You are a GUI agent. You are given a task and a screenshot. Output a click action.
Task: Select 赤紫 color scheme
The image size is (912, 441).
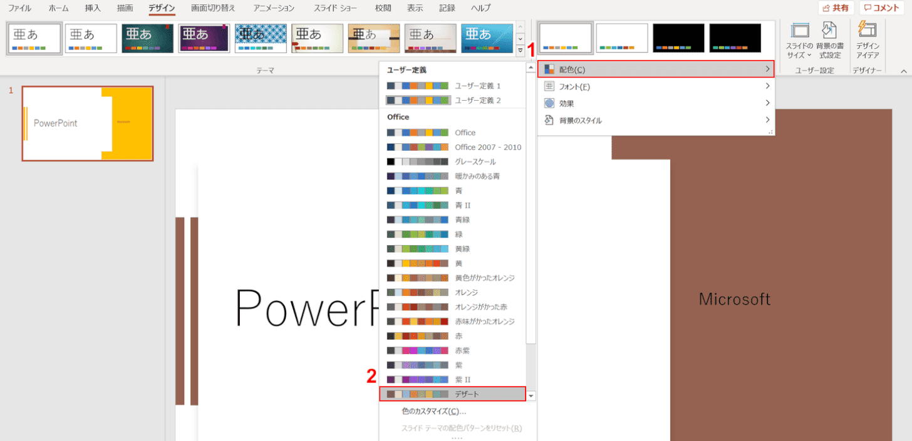point(453,350)
